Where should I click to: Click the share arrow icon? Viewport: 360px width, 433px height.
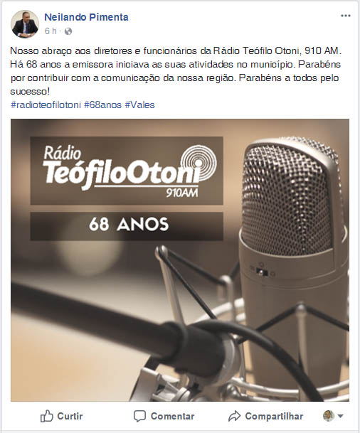click(234, 416)
